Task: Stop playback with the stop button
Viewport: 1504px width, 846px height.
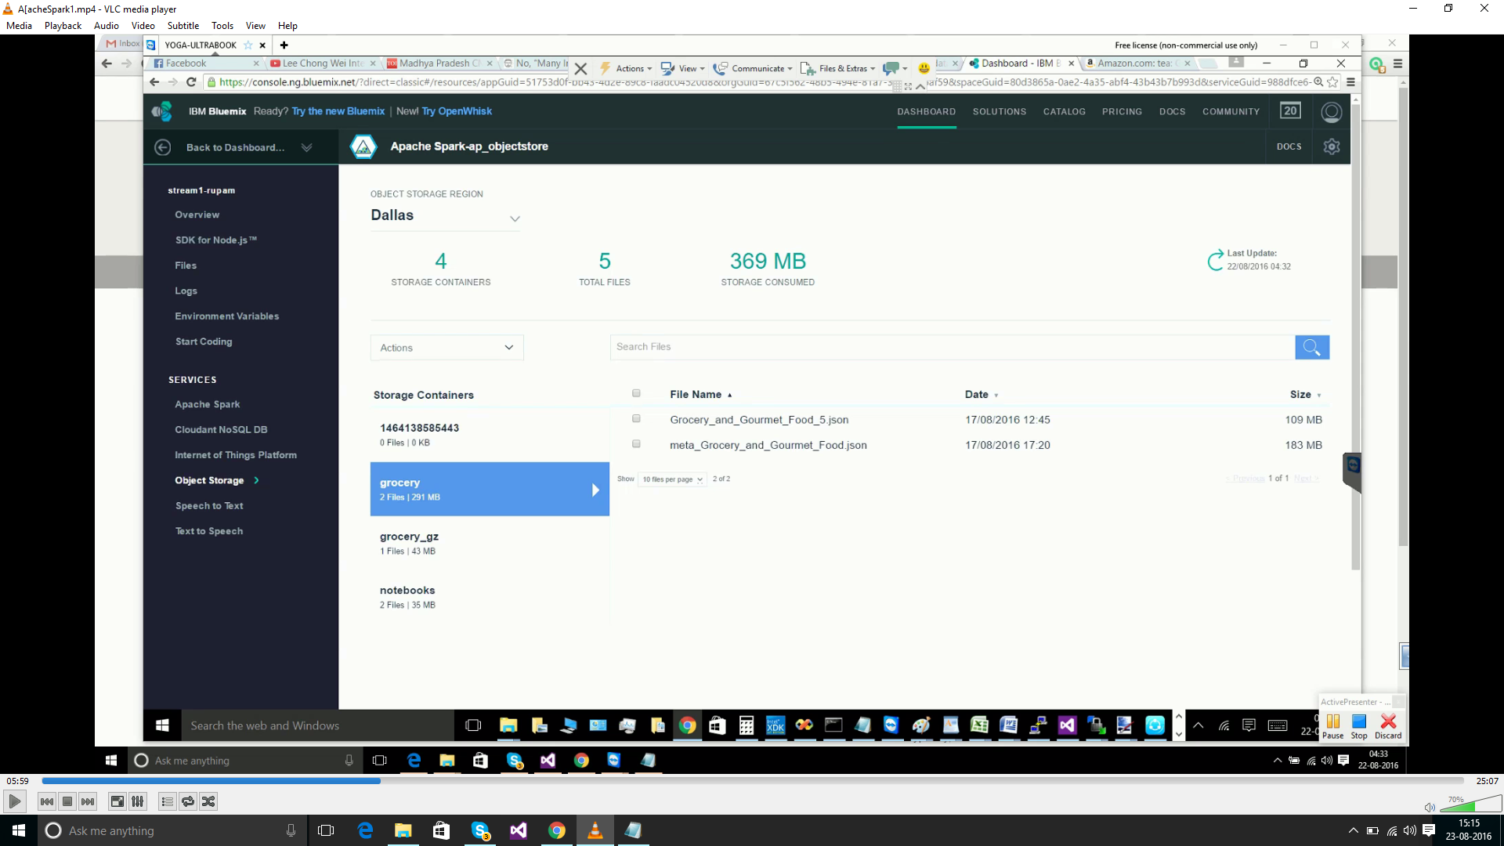Action: [x=67, y=801]
